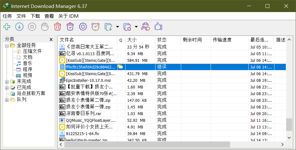Select 全部任务 in category tree
Image resolution: width=296 pixels, height=150 pixels.
(26, 45)
